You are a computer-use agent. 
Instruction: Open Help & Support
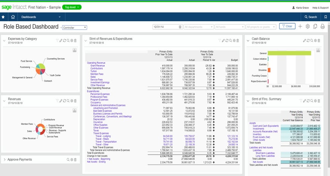(320, 8)
